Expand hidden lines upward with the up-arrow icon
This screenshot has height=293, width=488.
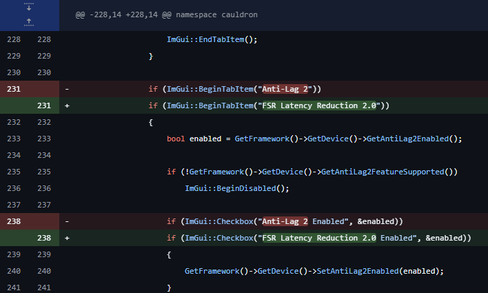29,22
